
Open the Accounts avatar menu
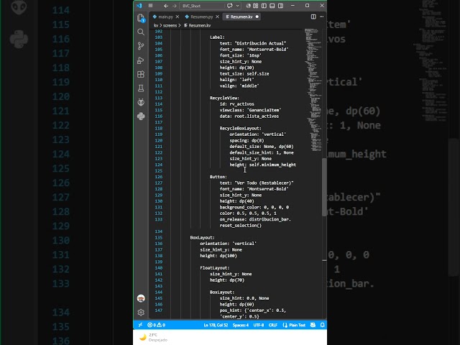click(141, 298)
